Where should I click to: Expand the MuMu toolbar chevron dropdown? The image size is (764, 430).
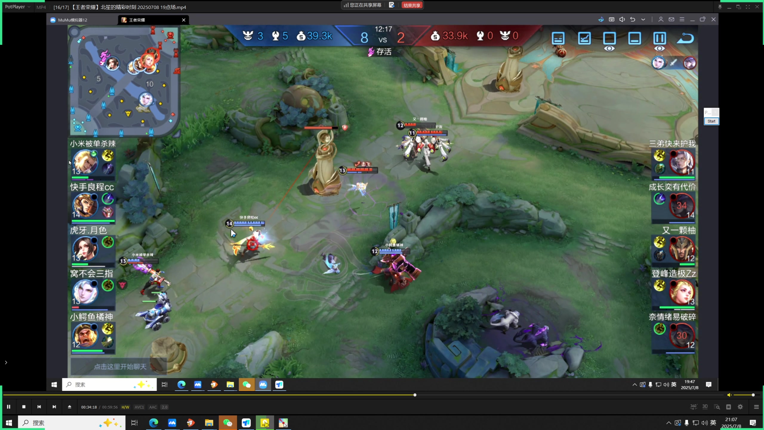(x=643, y=19)
